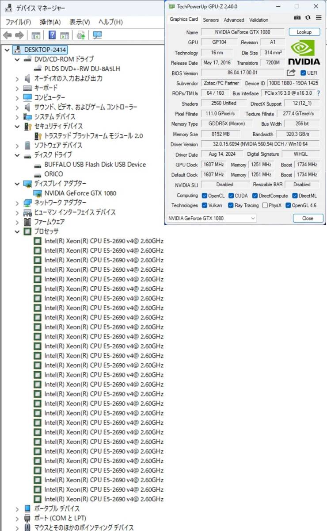Click the Forward arrow in Device Manager toolbar
327x531 pixels.
click(x=19, y=35)
